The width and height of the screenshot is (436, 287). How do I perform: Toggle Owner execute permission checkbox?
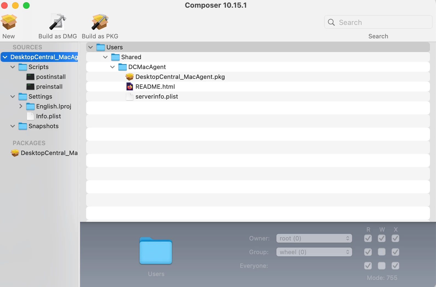click(x=395, y=238)
